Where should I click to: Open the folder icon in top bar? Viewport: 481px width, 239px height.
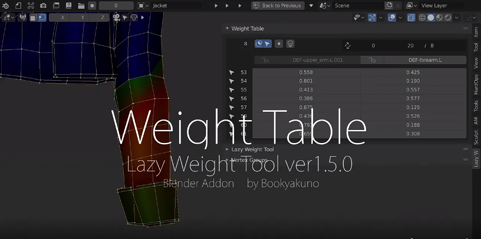81,5
